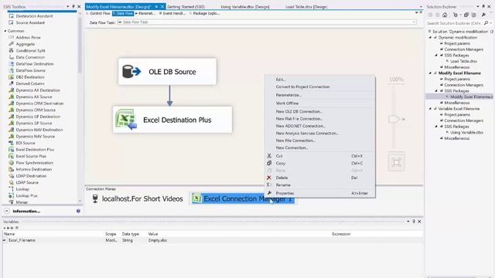Select Dynamics CRM Source toolbox item
Viewport: 495px width, 278px height.
click(x=36, y=110)
